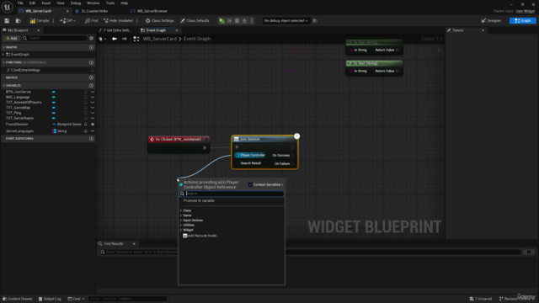539x303 pixels.
Task: Add a new graph with plus icon
Action: pos(91,47)
